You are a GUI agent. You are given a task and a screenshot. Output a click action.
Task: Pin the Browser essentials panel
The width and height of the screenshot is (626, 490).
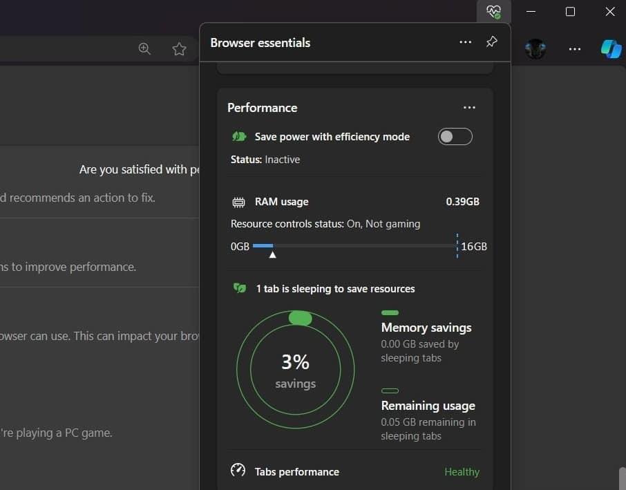click(x=491, y=42)
